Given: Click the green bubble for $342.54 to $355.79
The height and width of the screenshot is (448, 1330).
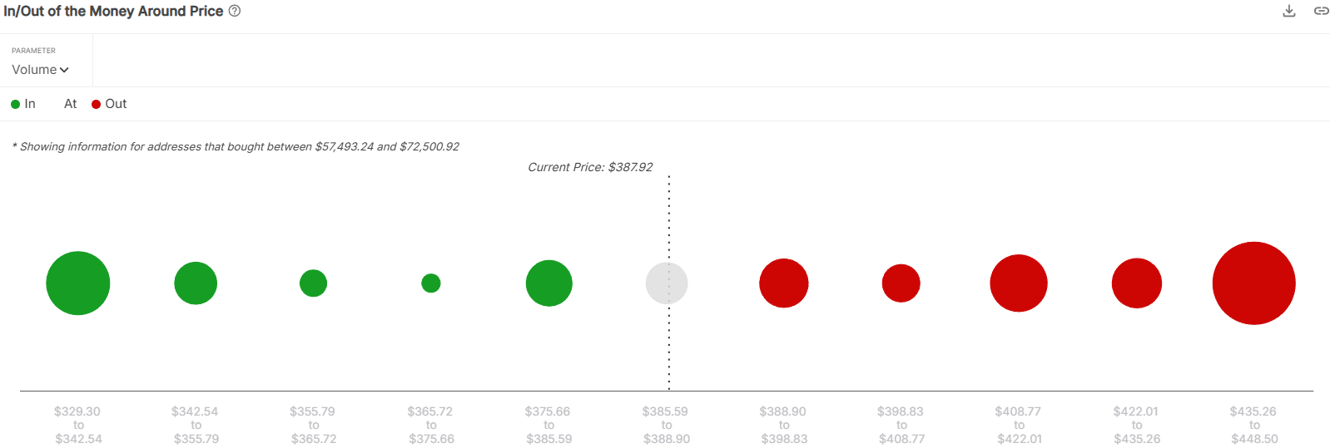Looking at the screenshot, I should [x=196, y=283].
